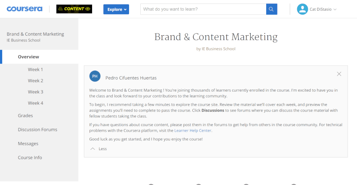Collapse the message with Less chevron
Viewport: 357px width, 185px height.
(x=98, y=149)
